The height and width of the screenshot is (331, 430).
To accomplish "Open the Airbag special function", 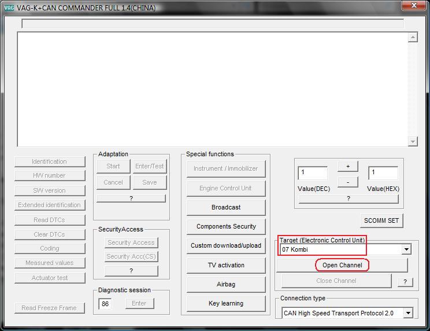I will pyautogui.click(x=226, y=284).
